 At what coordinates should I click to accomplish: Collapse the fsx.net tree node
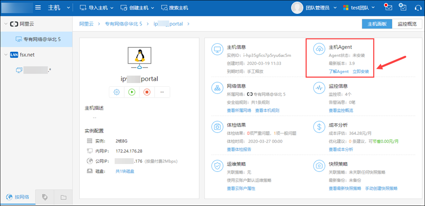coord(5,55)
